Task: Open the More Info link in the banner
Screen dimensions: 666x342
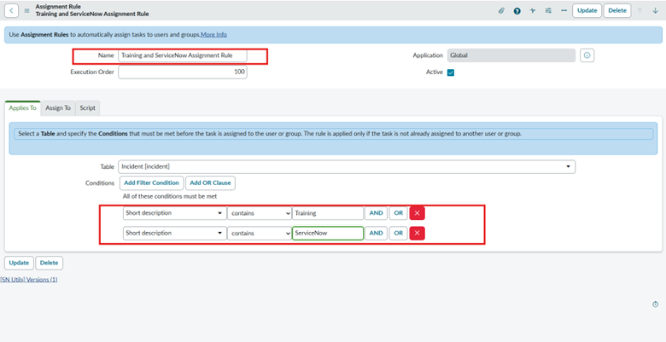Action: tap(213, 34)
